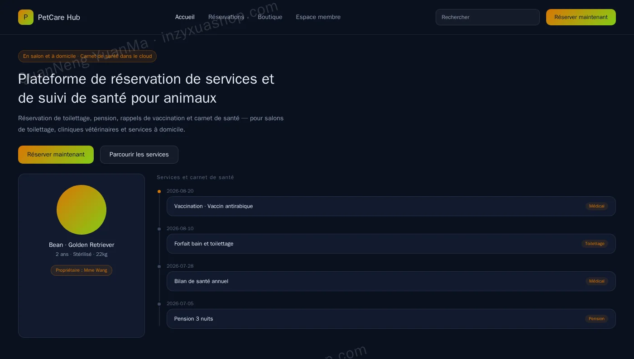Select the Propriétaire : Mme Wang badge

pos(82,270)
